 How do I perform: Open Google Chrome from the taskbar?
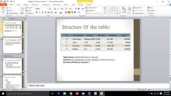tap(71, 93)
